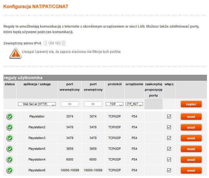Open the TCP protocol dropdown
This screenshot has height=178, width=209.
click(x=114, y=104)
